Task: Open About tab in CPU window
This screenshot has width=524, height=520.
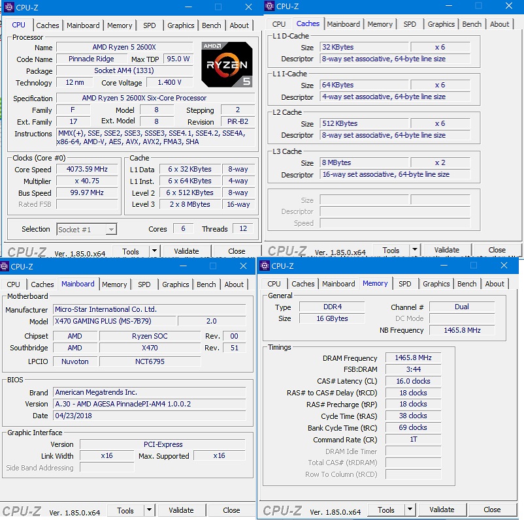Action: [x=239, y=25]
